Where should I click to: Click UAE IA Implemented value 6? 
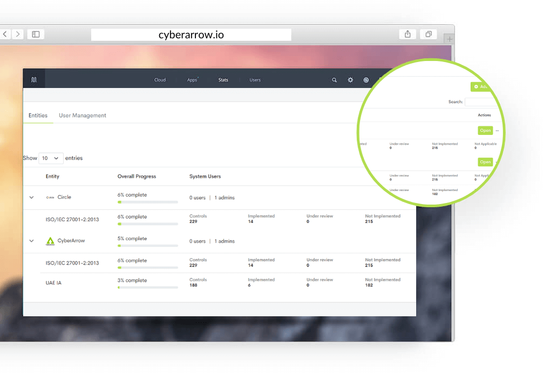[x=249, y=286]
